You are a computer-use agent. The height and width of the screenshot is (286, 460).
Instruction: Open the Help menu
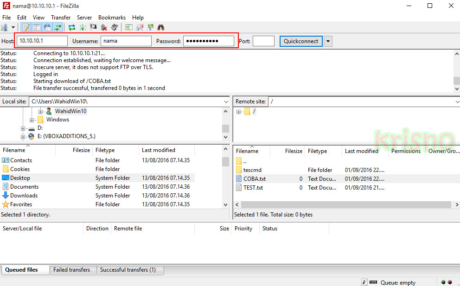coord(138,18)
